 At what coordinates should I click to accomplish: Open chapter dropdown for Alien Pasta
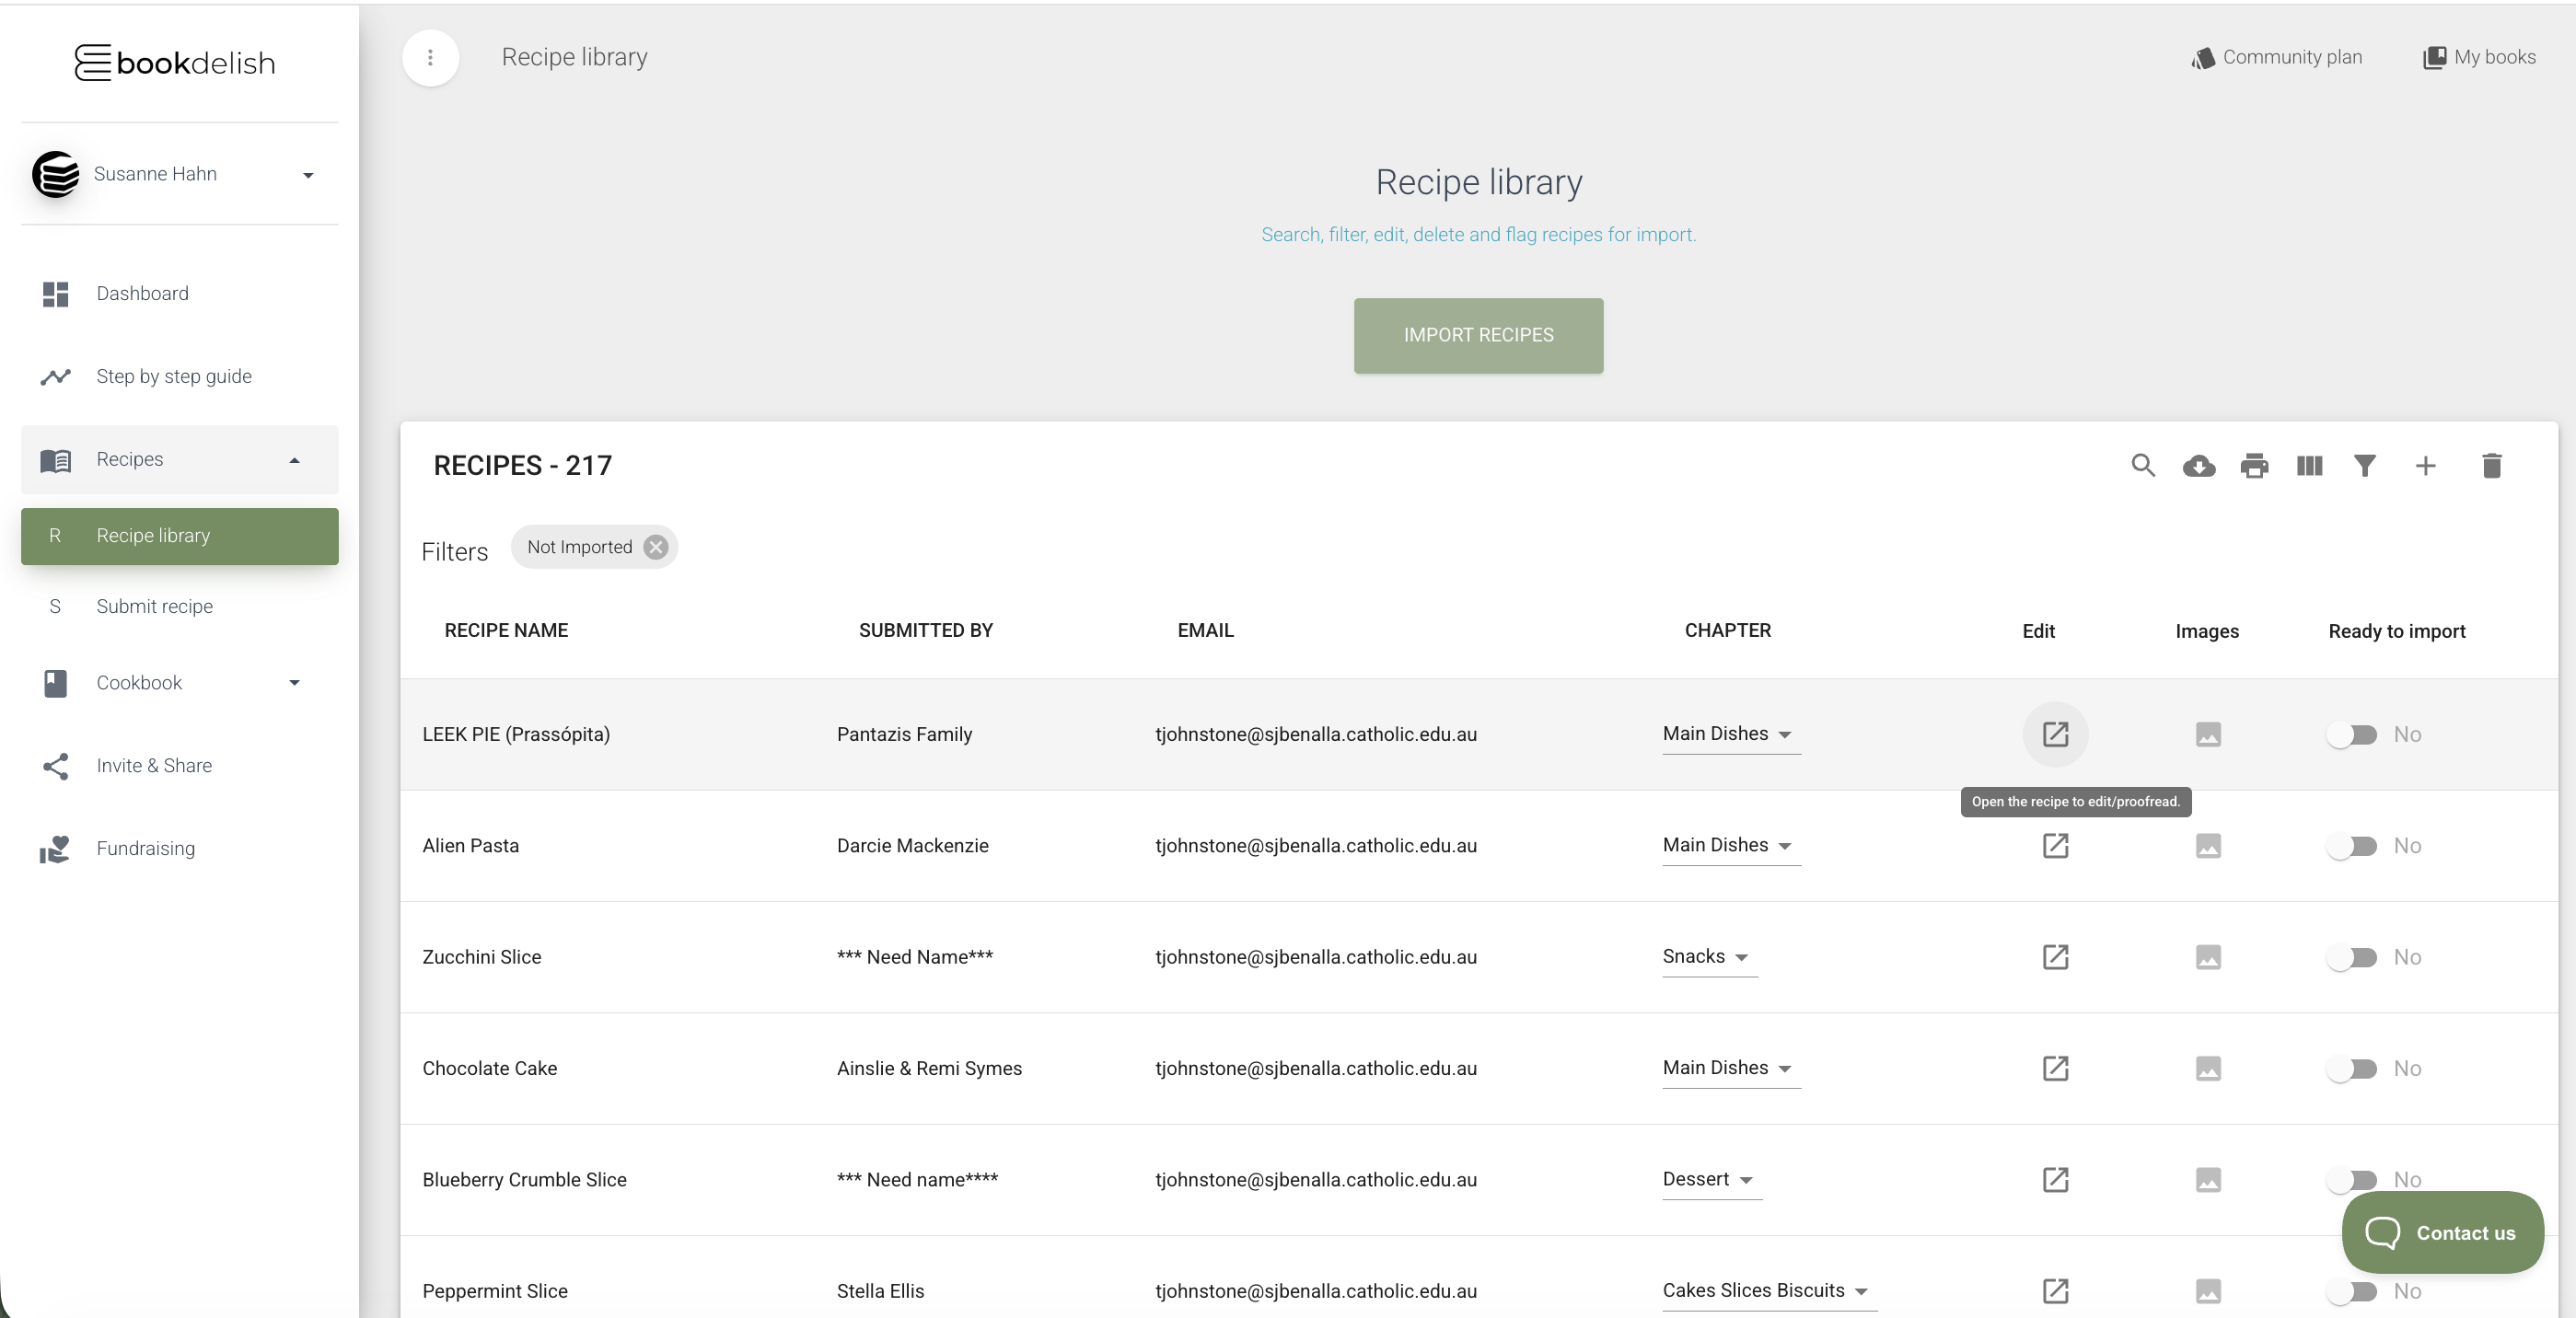(x=1731, y=846)
